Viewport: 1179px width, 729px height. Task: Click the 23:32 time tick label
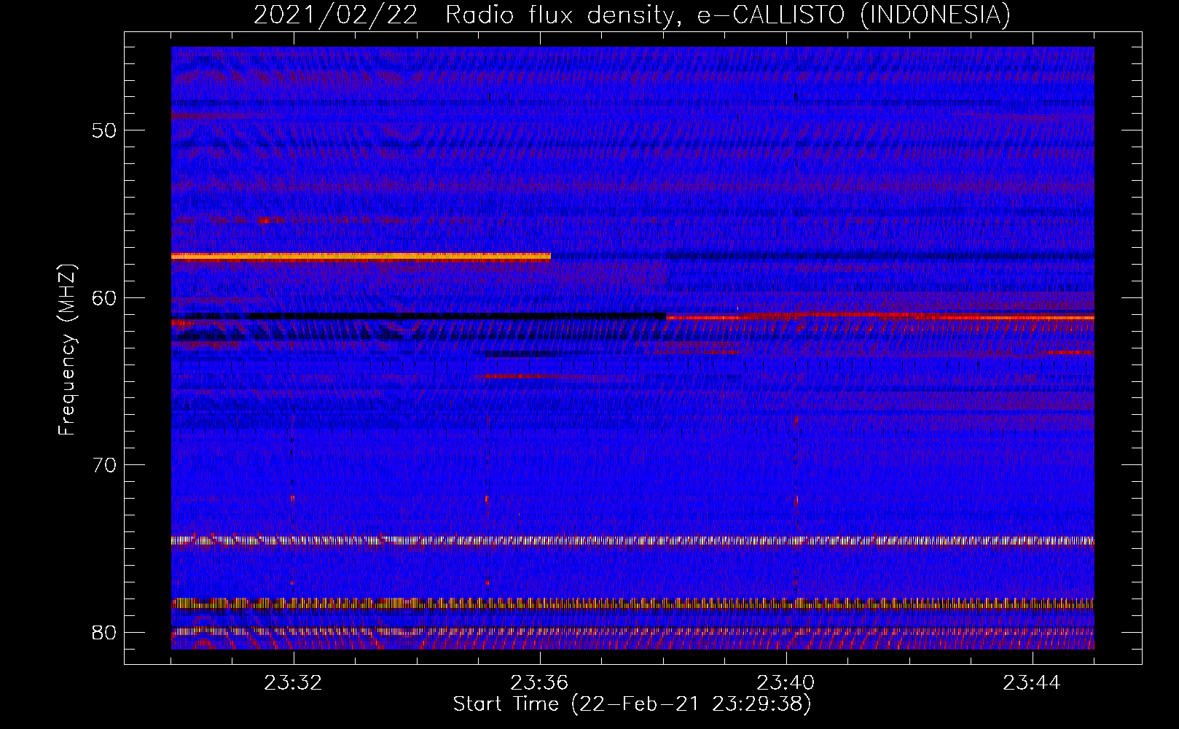(293, 683)
